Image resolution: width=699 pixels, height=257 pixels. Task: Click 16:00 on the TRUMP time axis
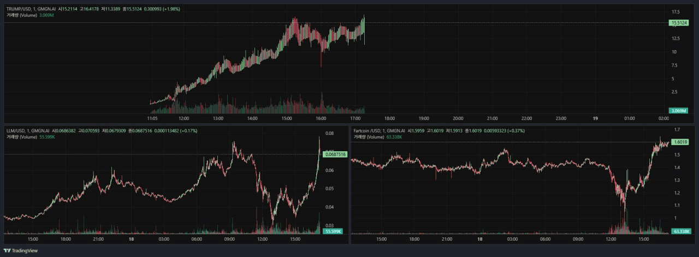(x=321, y=118)
